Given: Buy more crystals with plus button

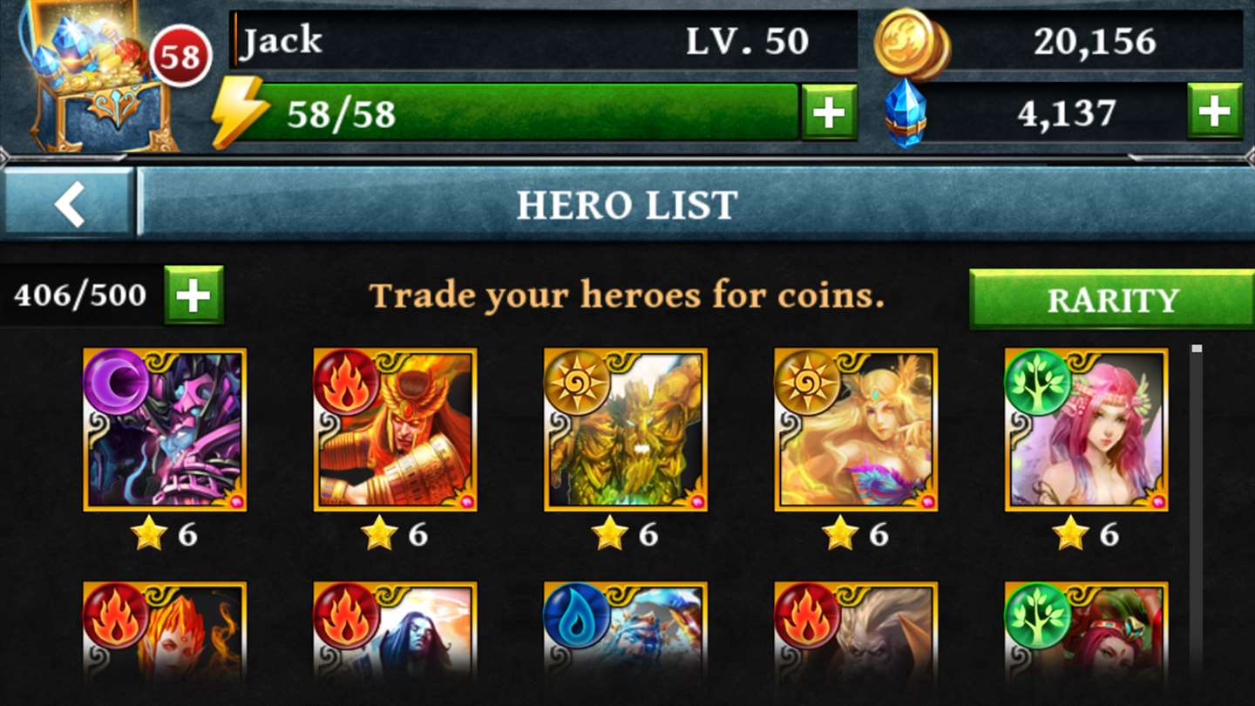Looking at the screenshot, I should tap(1215, 111).
